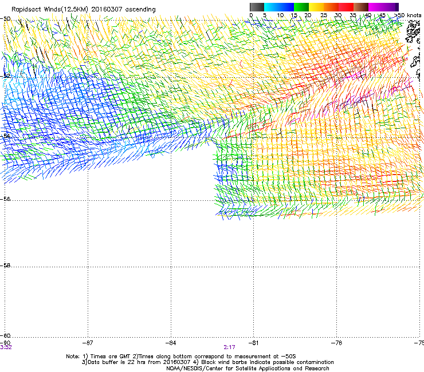Screen dimensions: 424x372
Task: Click the '>50 knots' legend label
Action: coord(407,15)
